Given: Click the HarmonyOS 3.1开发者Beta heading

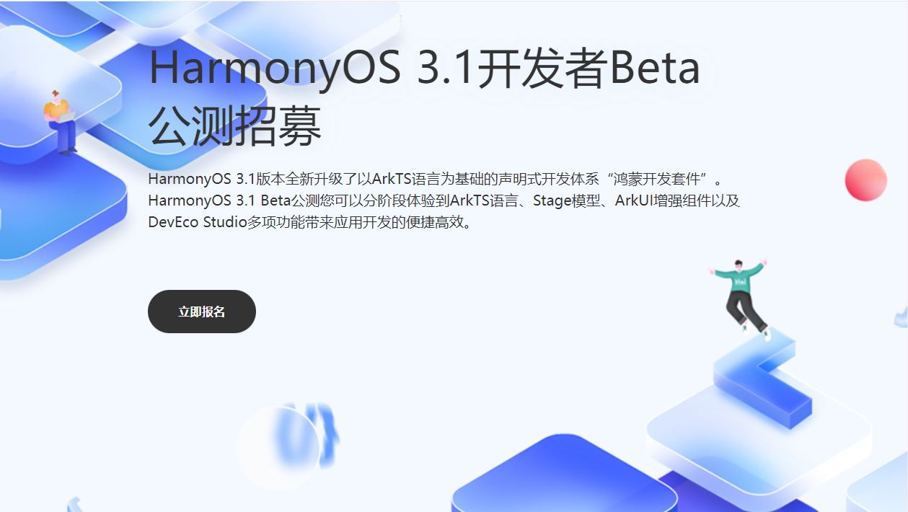Looking at the screenshot, I should tap(424, 68).
